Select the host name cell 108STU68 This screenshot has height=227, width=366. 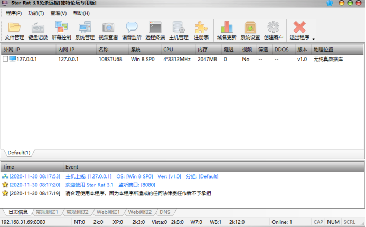(x=110, y=59)
